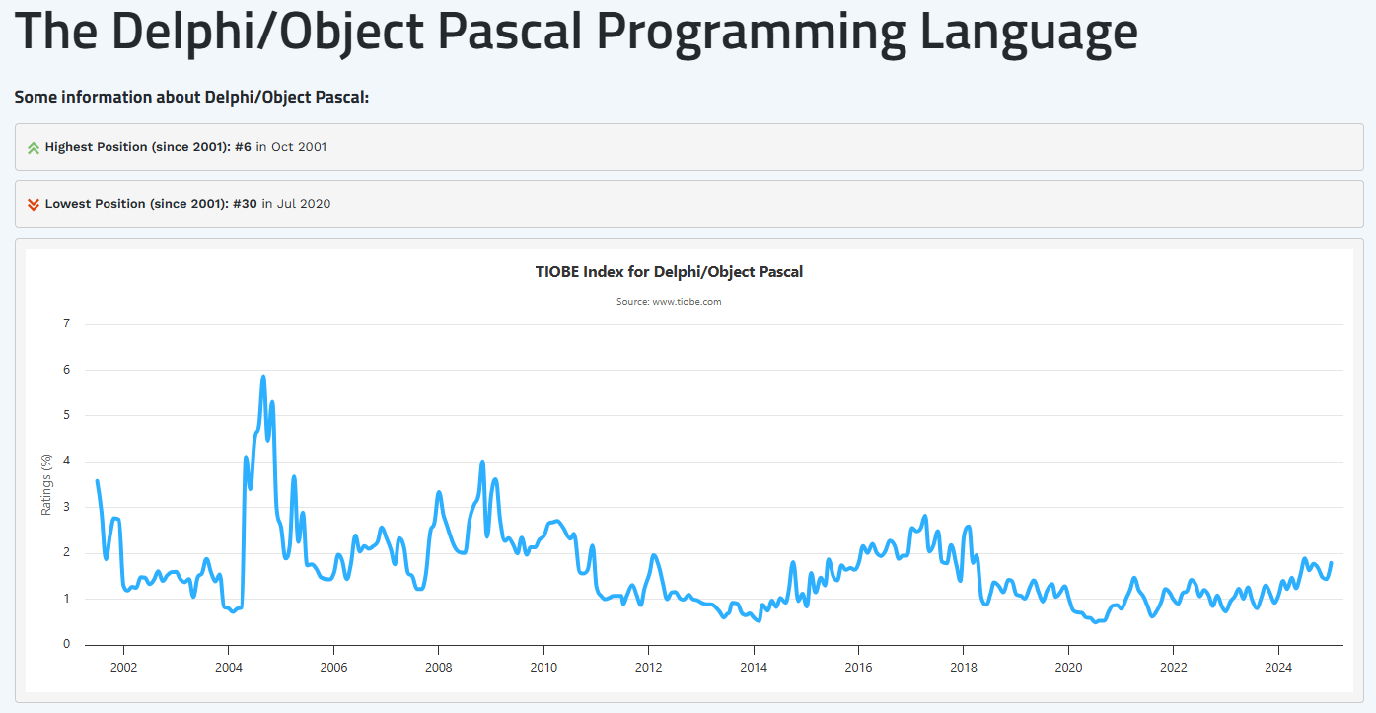Click the rightmost end of the blue line
1376x713 pixels.
click(1331, 563)
